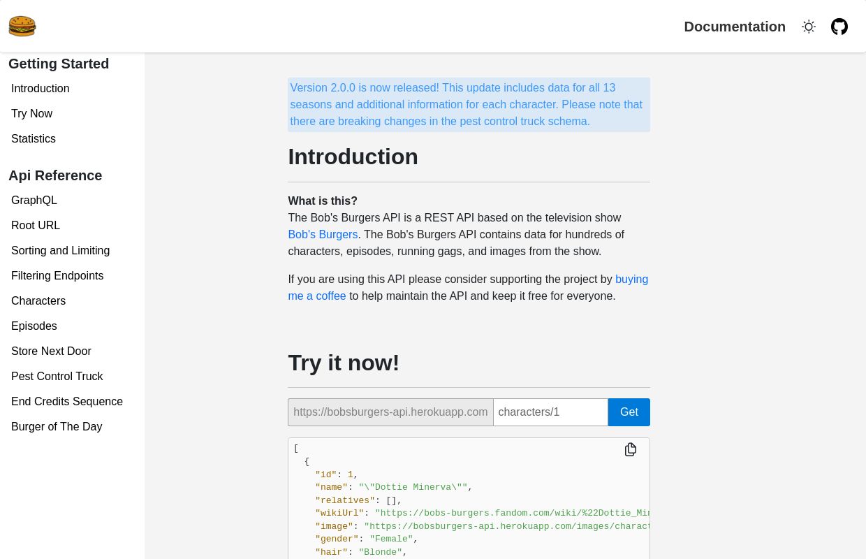Screen dimensions: 866x559
Task: Open Store Next Door reference
Action: 51,351
